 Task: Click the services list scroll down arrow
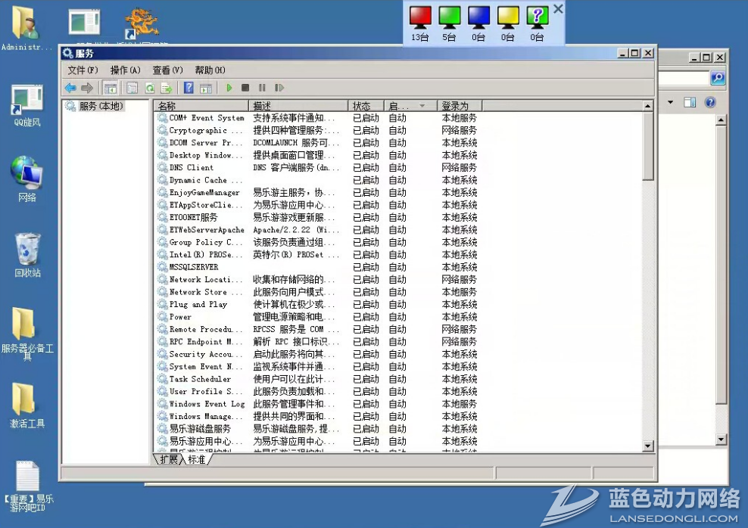[x=647, y=446]
